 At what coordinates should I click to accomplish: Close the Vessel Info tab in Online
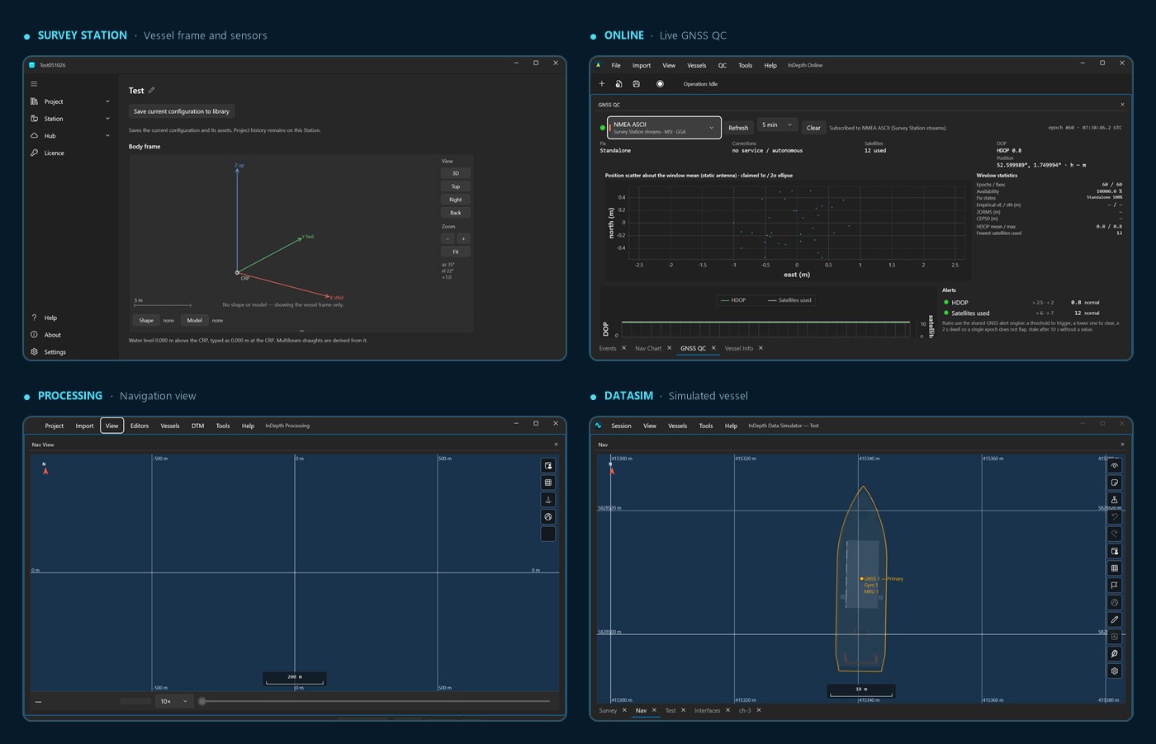click(x=760, y=348)
